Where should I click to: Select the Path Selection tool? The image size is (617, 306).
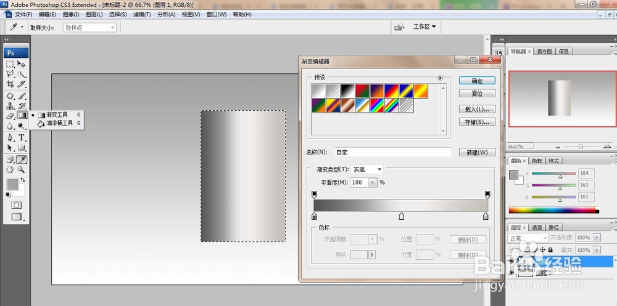[x=10, y=148]
